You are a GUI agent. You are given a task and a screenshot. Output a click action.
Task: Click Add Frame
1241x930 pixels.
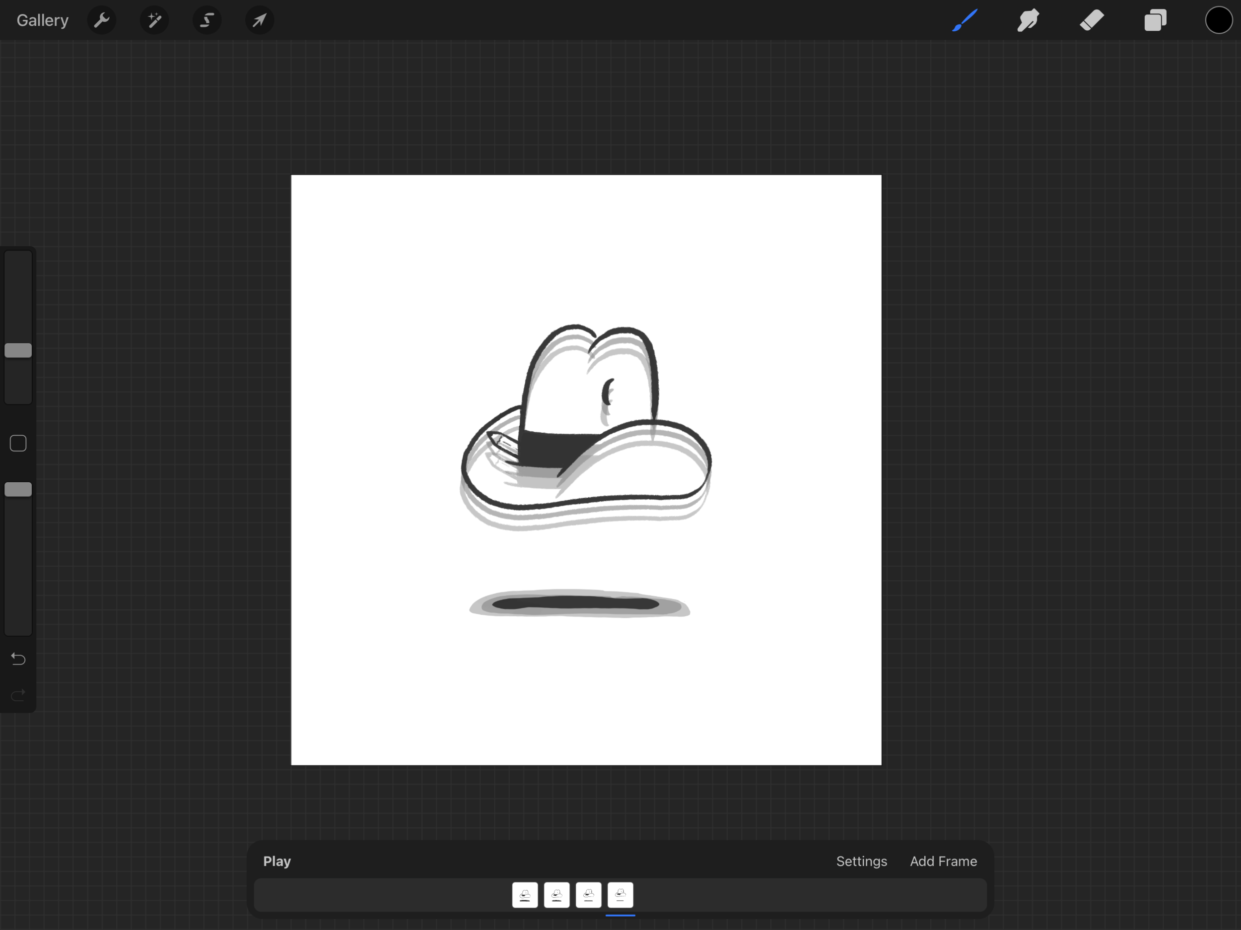point(943,861)
